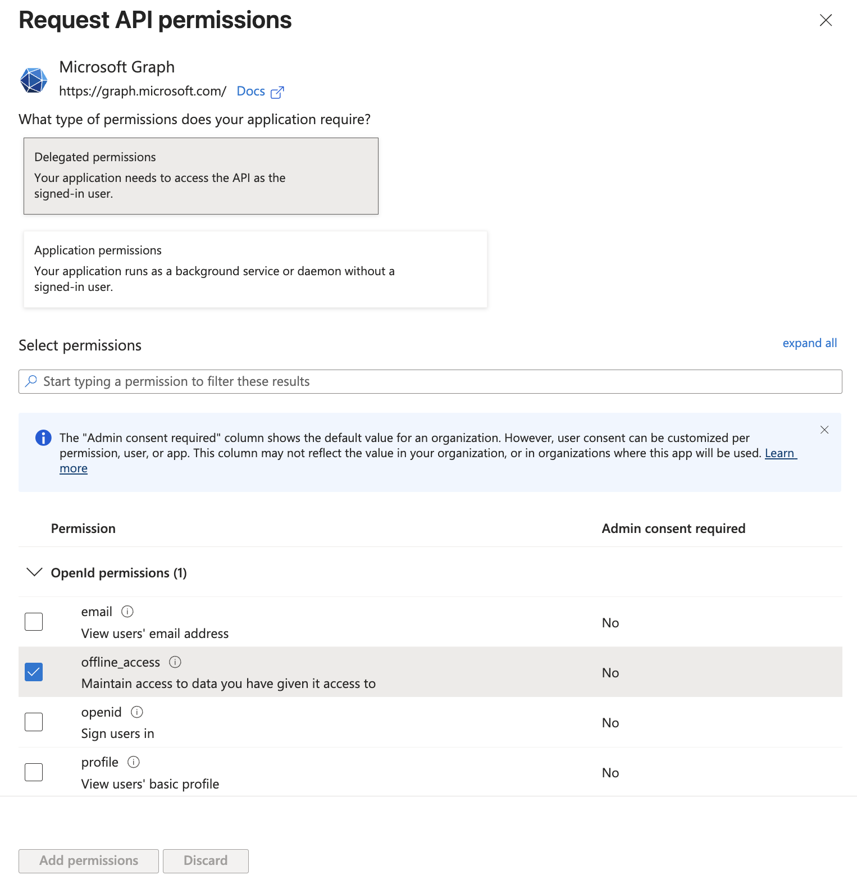Viewport: 857px width, 884px height.
Task: Click the blue info icon in the banner
Action: (43, 438)
